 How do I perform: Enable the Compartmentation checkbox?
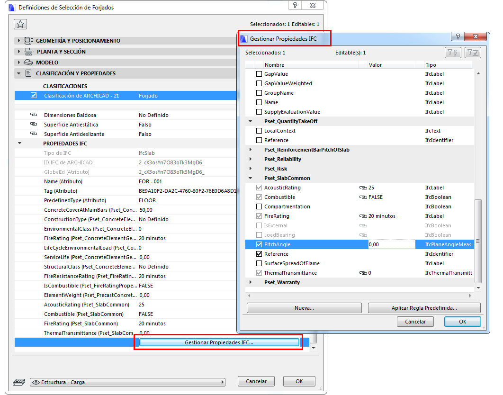259,206
